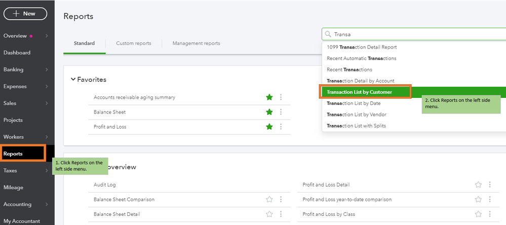Unfavorite Accounts receivable aging summary star
The image size is (506, 225).
269,97
